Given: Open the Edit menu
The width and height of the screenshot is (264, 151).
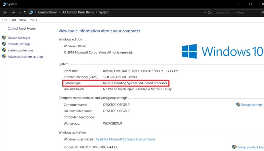Looking at the screenshot, I should [x=13, y=20].
